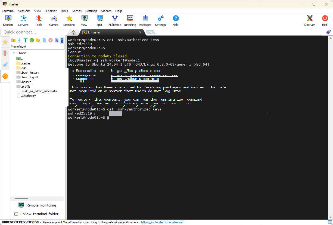Launch MultiExec mode
The image size is (333, 225).
[115, 21]
